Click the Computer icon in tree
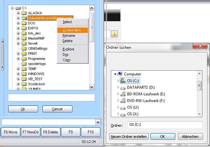 pyautogui.click(x=120, y=74)
